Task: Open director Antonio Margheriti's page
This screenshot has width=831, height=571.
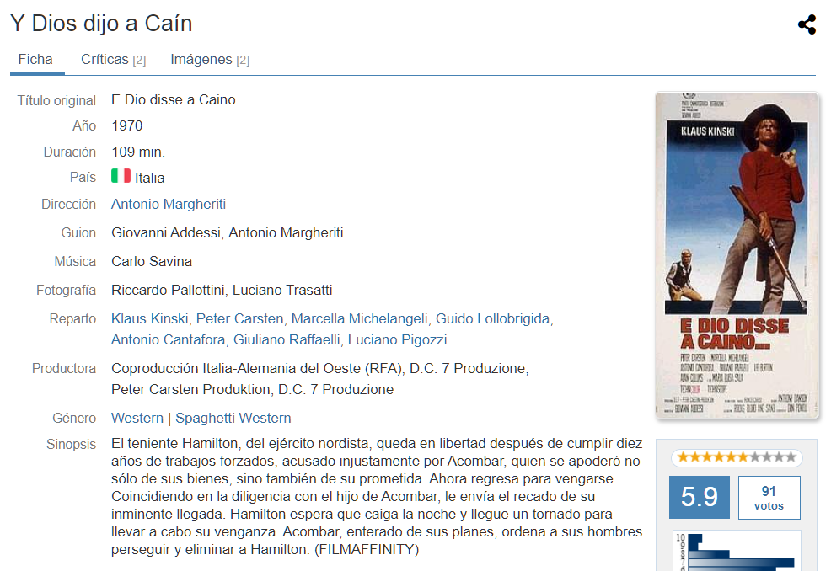Action: tap(169, 204)
